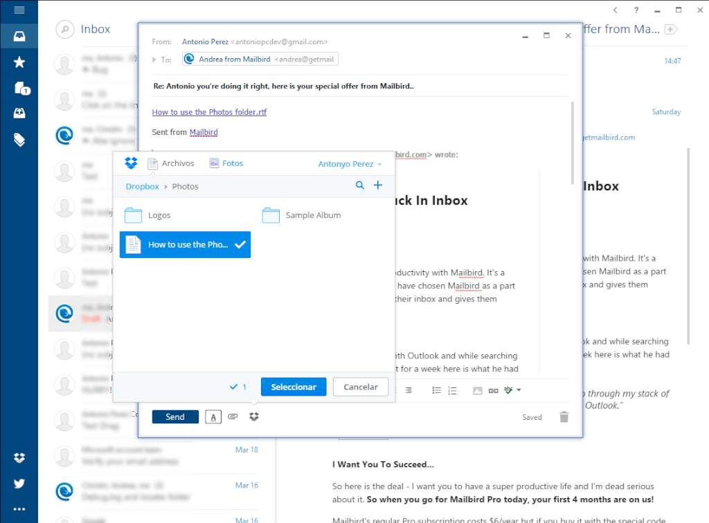Image resolution: width=709 pixels, height=523 pixels.
Task: Click the email subject line field
Action: [x=360, y=86]
